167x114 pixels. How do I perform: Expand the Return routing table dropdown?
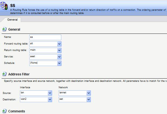(59, 50)
